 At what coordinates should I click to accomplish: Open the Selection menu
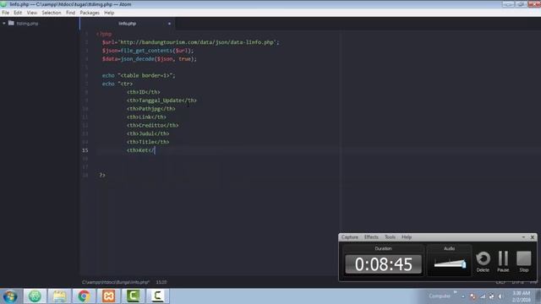click(51, 13)
